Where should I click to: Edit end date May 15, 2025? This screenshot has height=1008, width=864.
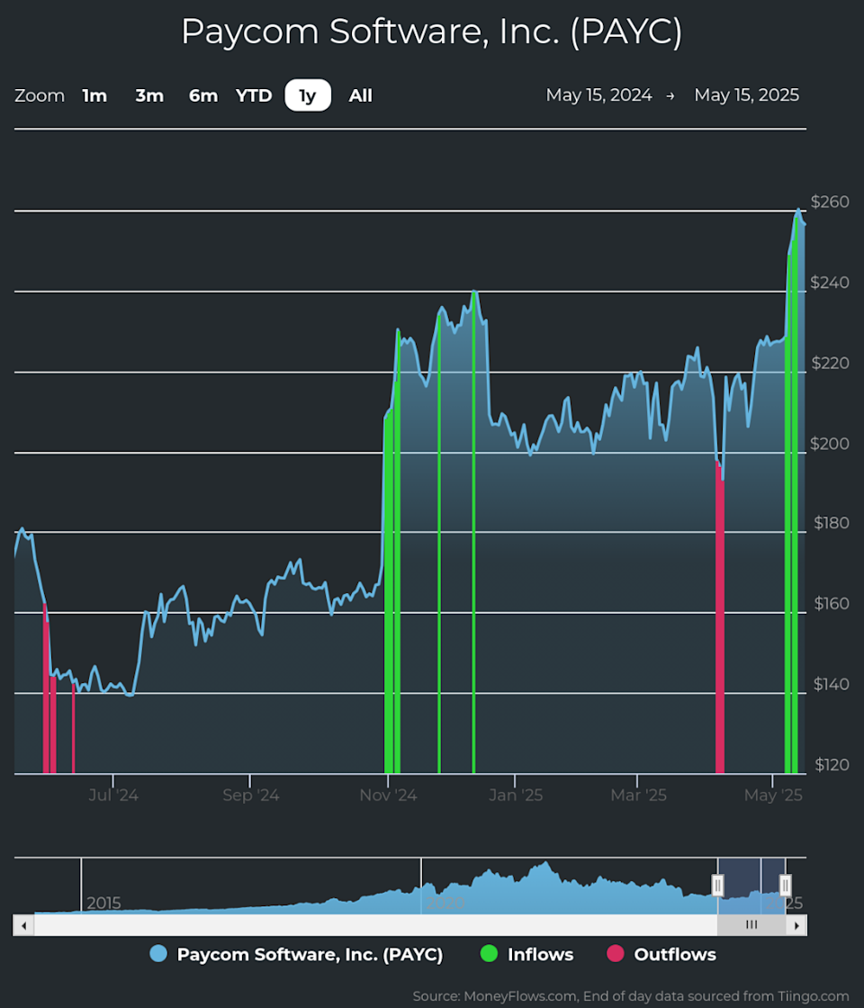pos(747,95)
